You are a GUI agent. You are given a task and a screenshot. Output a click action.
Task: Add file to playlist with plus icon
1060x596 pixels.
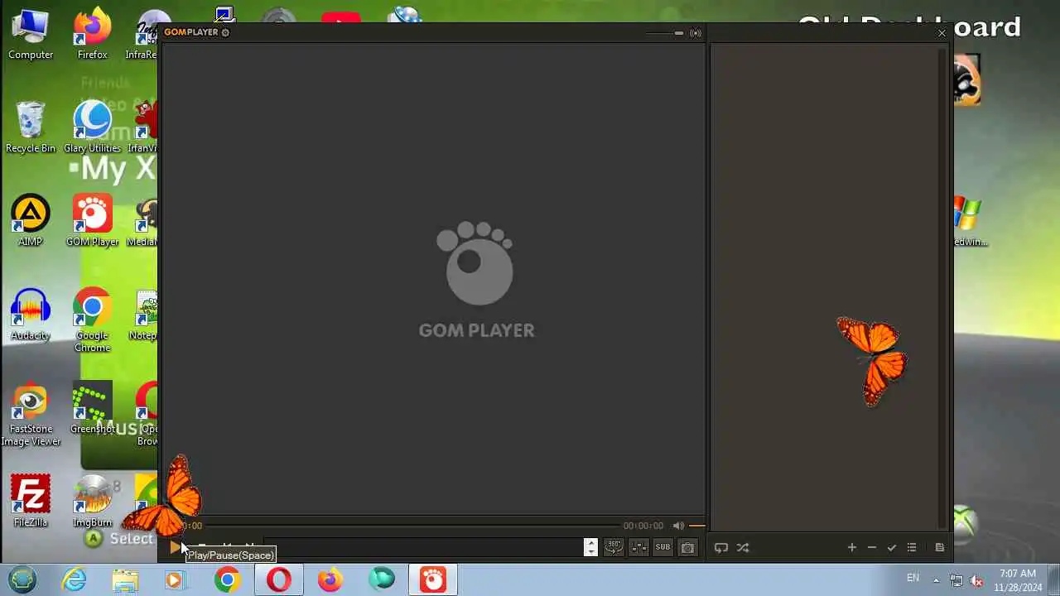(x=851, y=547)
